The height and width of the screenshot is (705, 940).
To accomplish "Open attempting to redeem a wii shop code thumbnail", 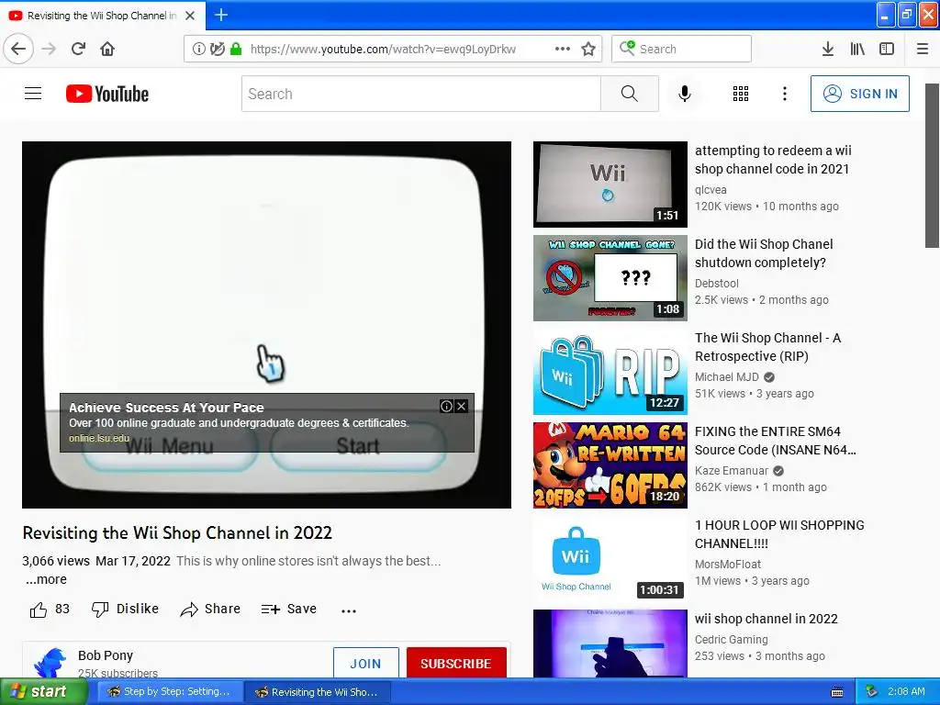I will (610, 185).
